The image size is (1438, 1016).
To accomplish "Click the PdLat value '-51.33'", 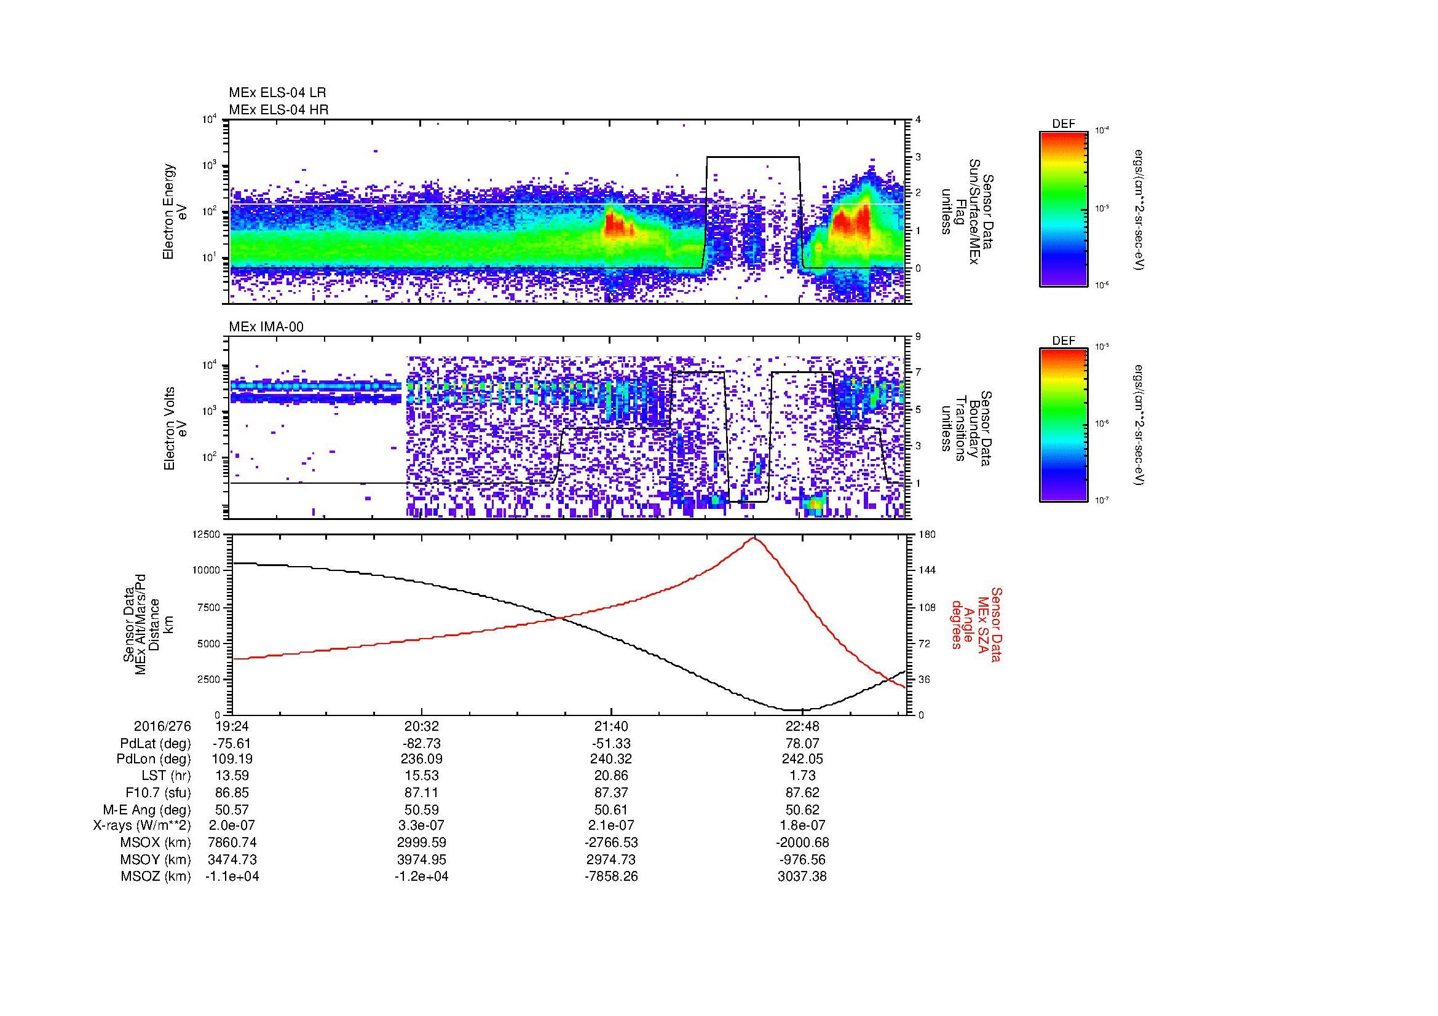I will tap(610, 744).
